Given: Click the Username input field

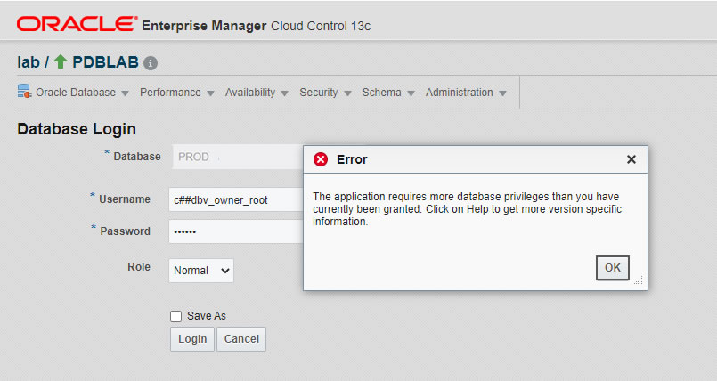Looking at the screenshot, I should pos(236,199).
